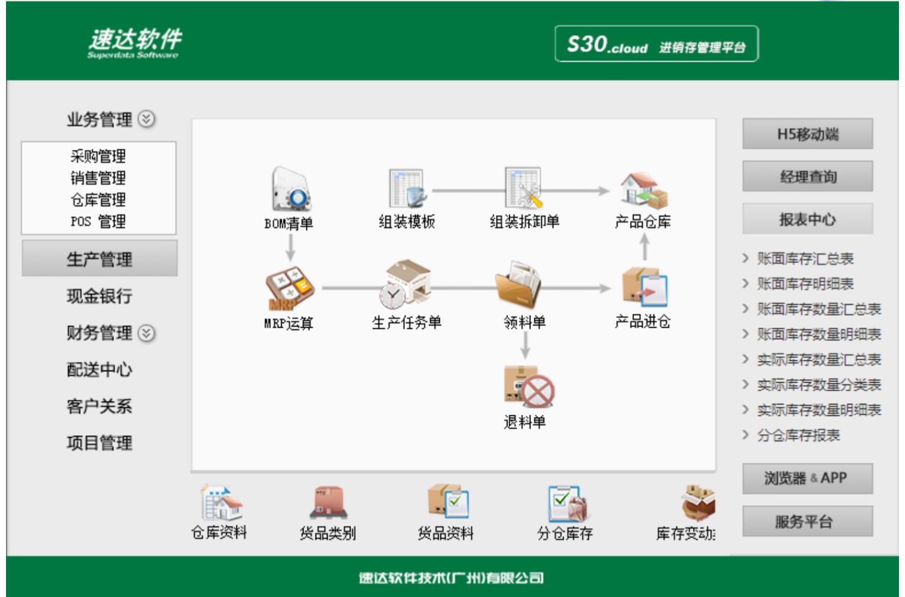Expand the 实际库存数量汇总表 chevron
Image resolution: width=905 pixels, height=597 pixels.
tap(746, 359)
